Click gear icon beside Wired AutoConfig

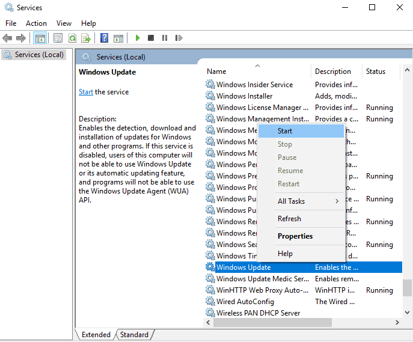tap(210, 301)
